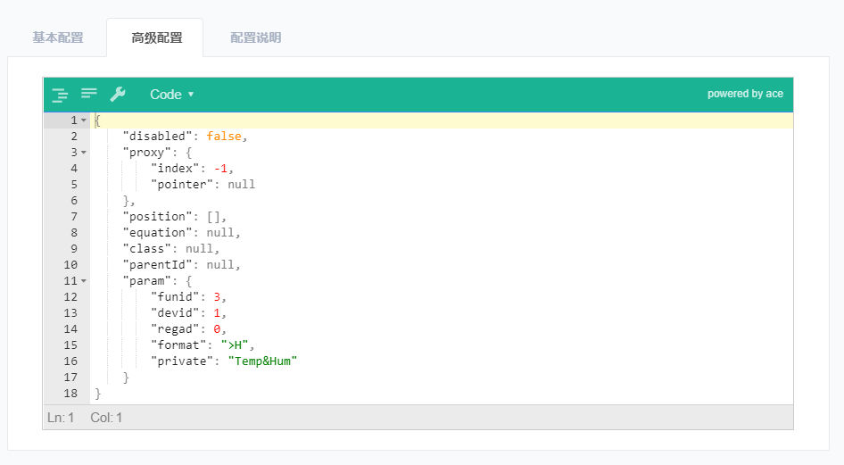The width and height of the screenshot is (844, 465).
Task: Click the "funid" value 3
Action: 217,297
